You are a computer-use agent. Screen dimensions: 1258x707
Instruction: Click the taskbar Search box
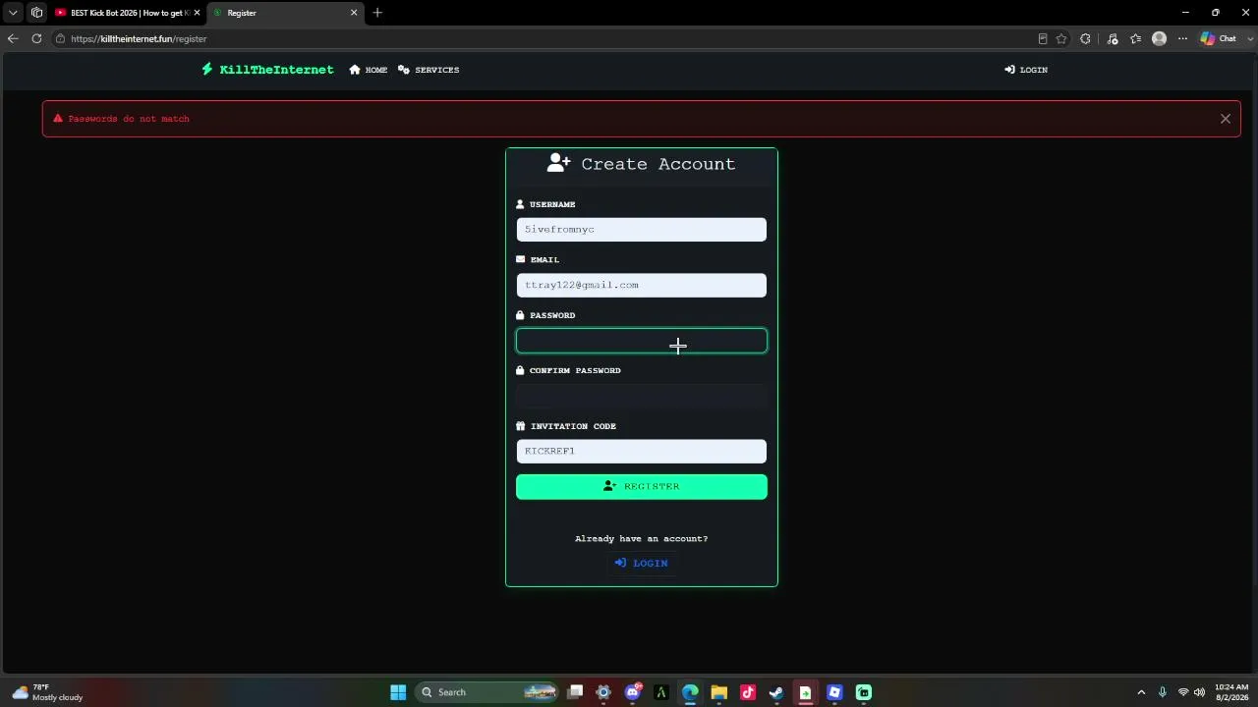coord(488,692)
